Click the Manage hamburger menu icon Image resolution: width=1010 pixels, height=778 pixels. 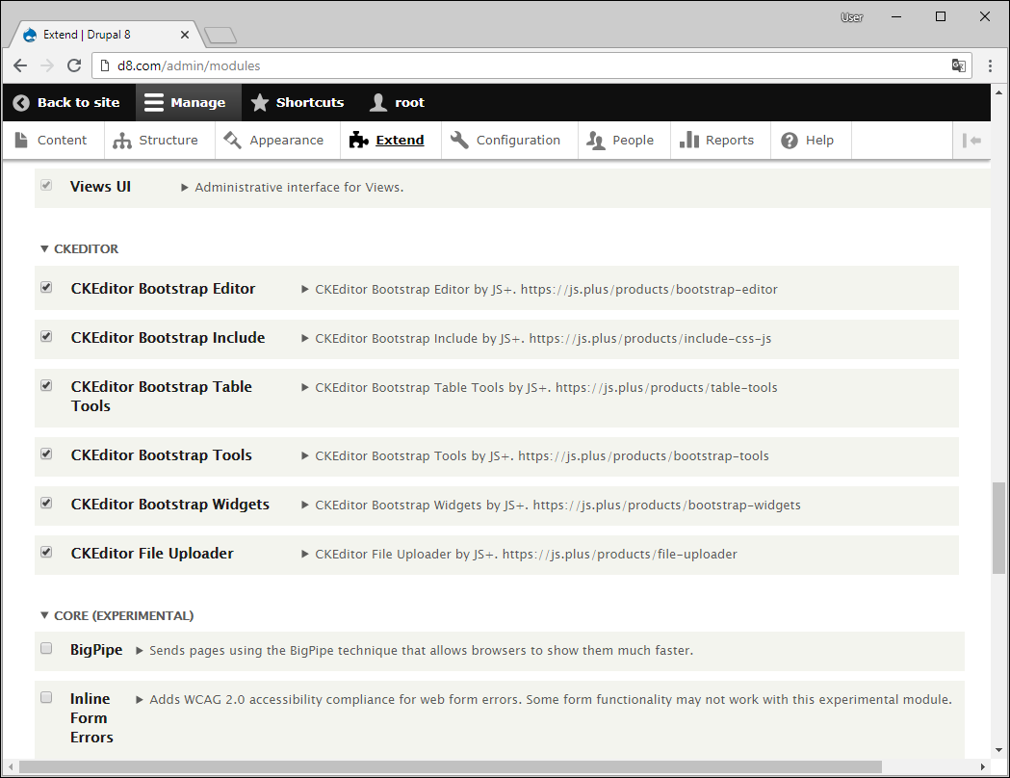pyautogui.click(x=154, y=103)
